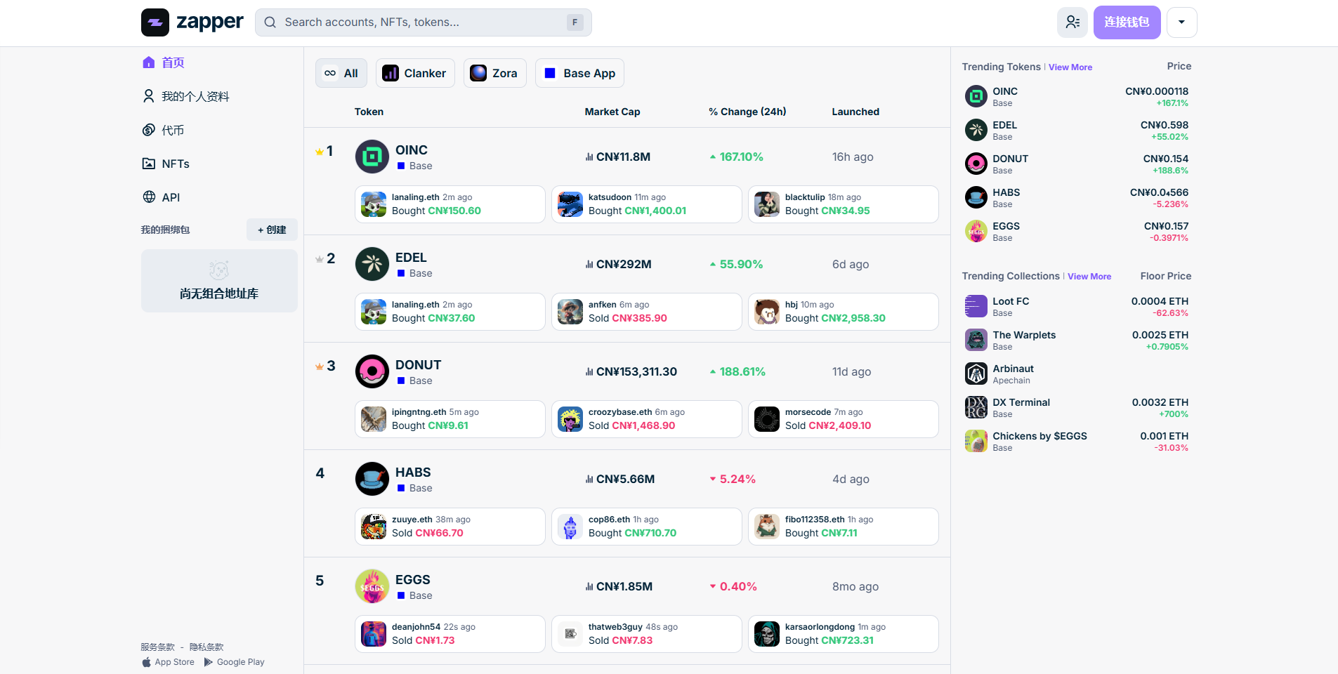Open the account list icon in header
The image size is (1338, 674).
coord(1072,22)
